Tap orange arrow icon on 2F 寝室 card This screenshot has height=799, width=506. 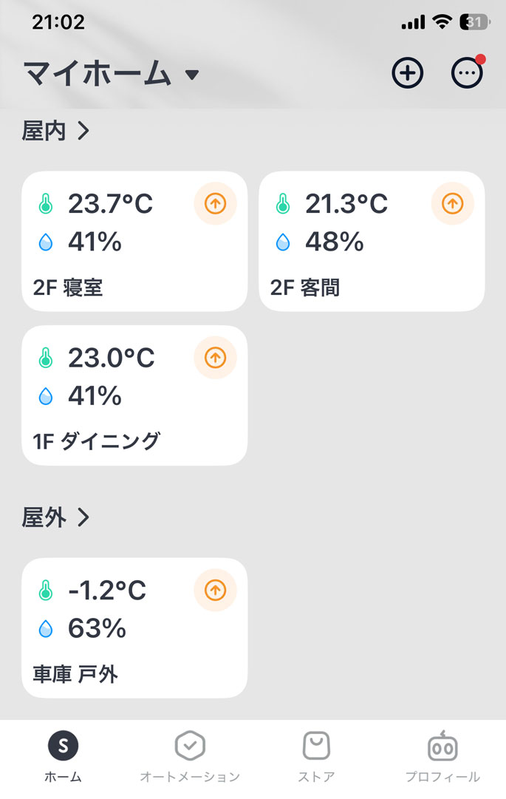click(215, 204)
